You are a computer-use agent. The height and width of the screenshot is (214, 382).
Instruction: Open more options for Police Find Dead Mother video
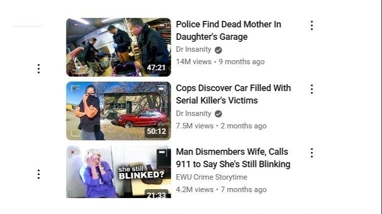click(x=312, y=25)
